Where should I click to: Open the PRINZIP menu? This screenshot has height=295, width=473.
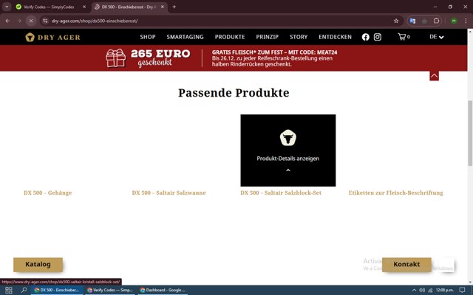[268, 37]
